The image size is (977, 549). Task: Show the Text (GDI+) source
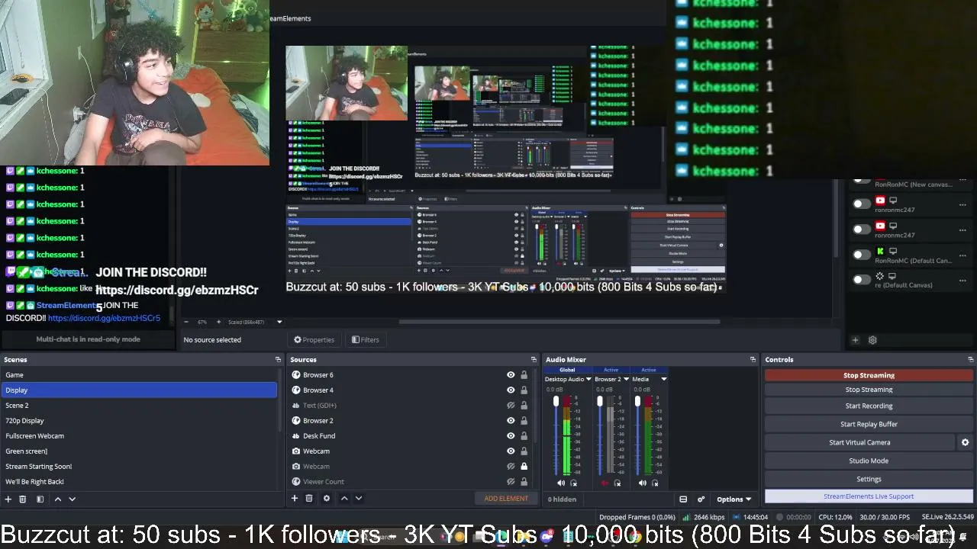[511, 406]
